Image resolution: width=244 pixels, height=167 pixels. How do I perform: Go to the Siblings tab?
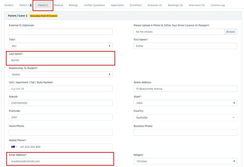click(x=73, y=5)
